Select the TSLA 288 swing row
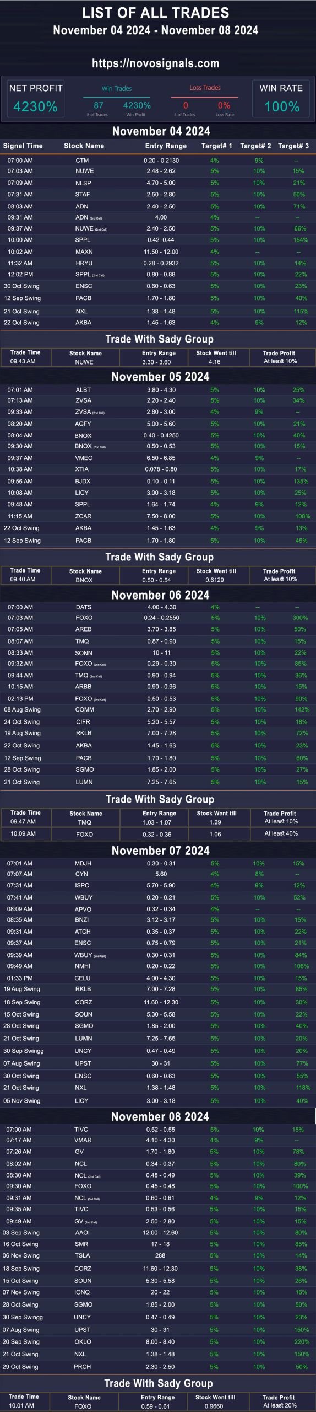The height and width of the screenshot is (1412, 316). click(x=158, y=1256)
